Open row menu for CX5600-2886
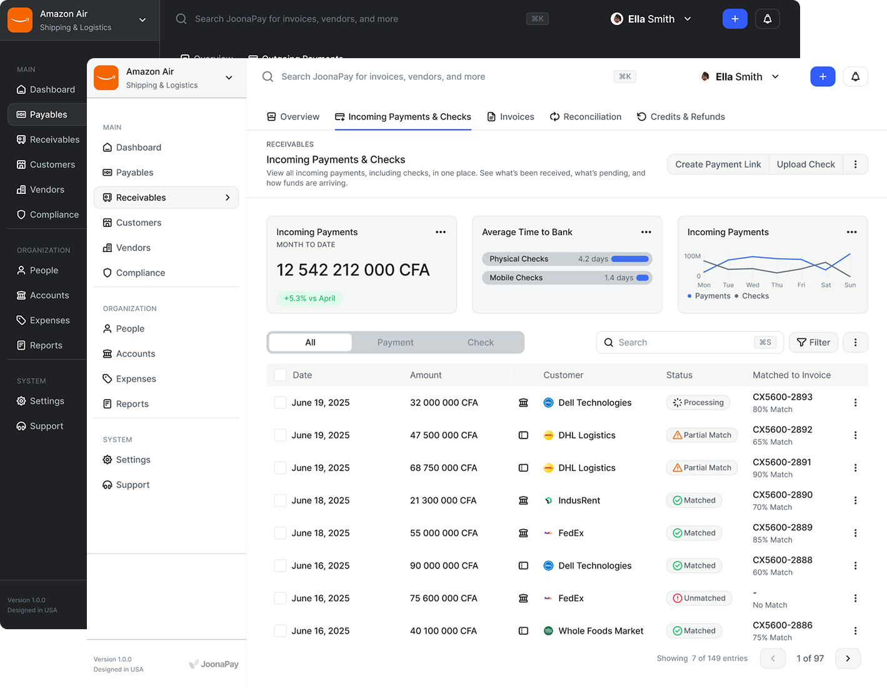This screenshot has width=887, height=688. [855, 630]
